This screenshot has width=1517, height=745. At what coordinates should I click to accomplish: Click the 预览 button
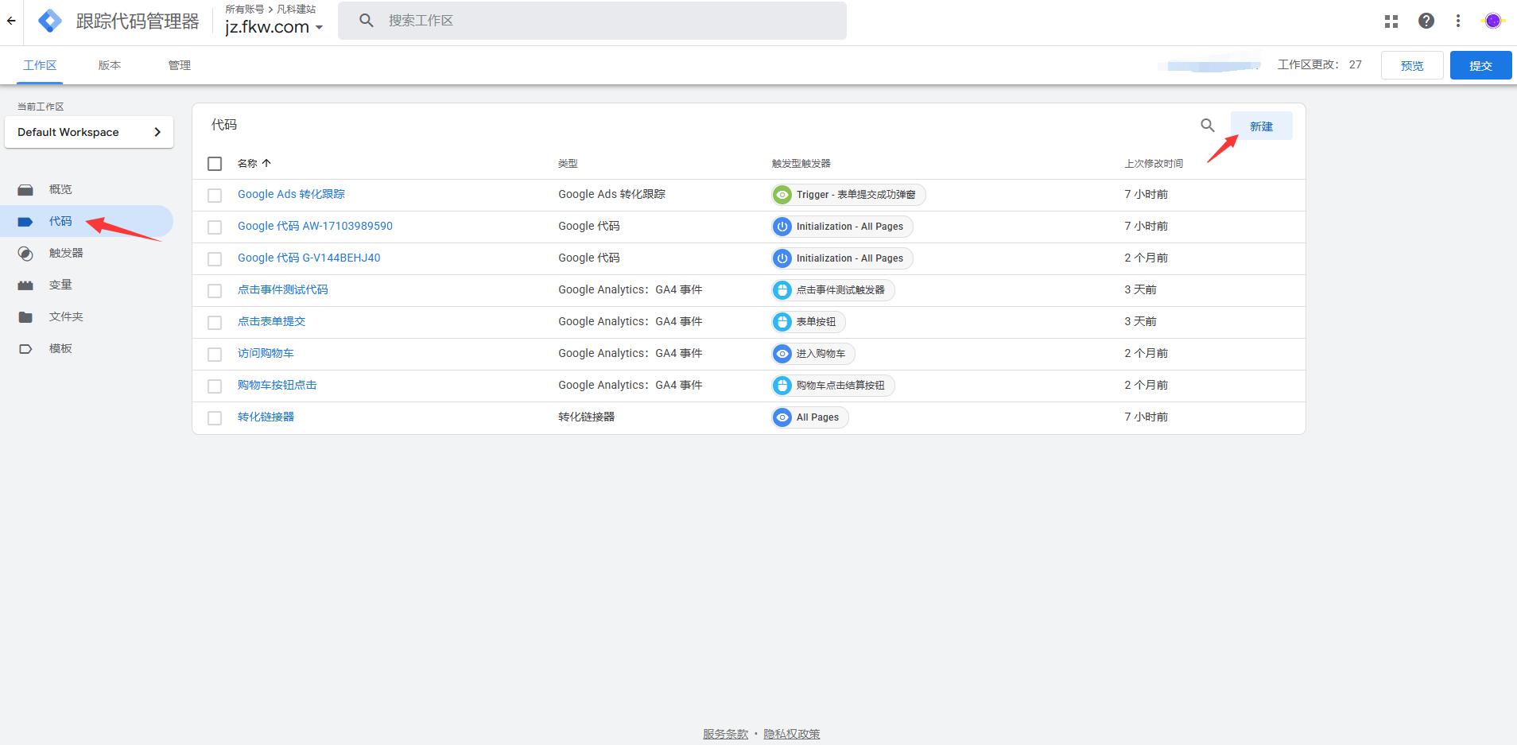(1412, 65)
